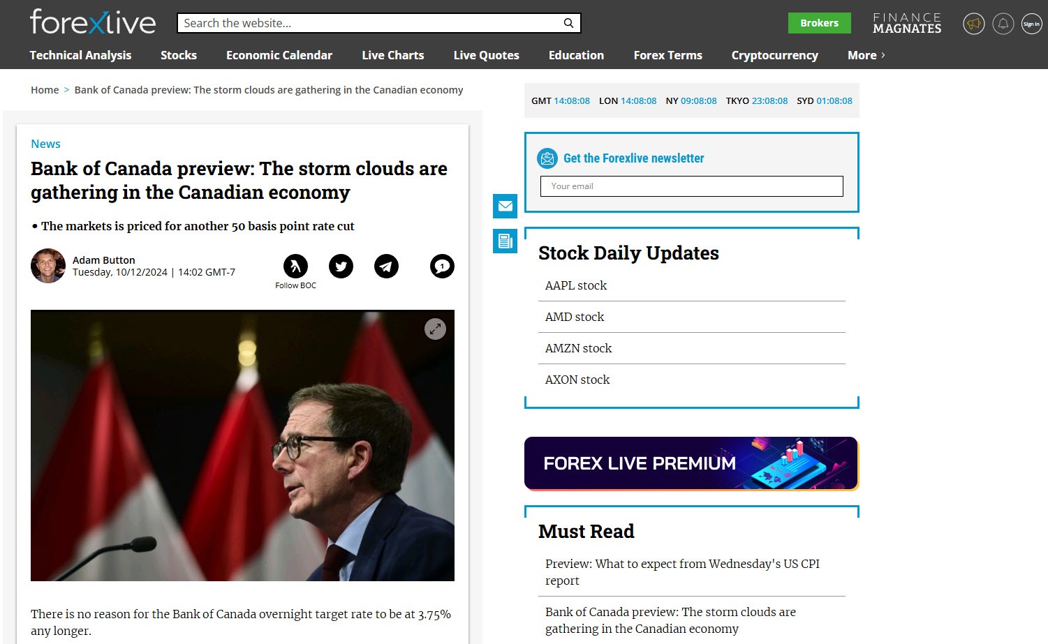
Task: Open the comments bubble icon
Action: click(x=442, y=267)
